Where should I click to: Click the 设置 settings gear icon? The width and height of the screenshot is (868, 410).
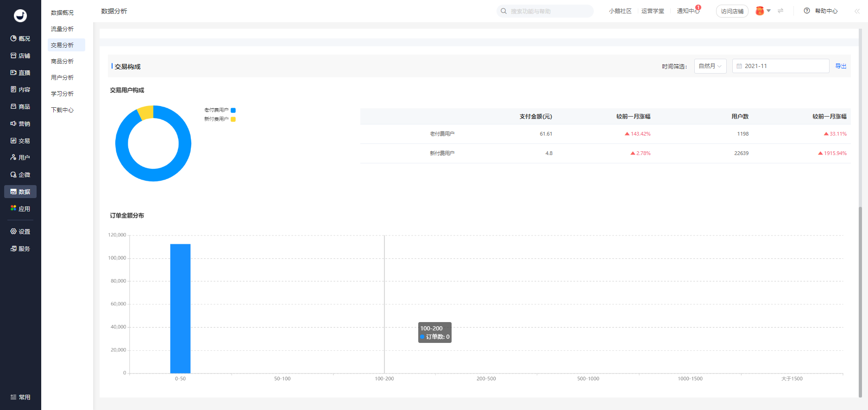click(x=13, y=231)
